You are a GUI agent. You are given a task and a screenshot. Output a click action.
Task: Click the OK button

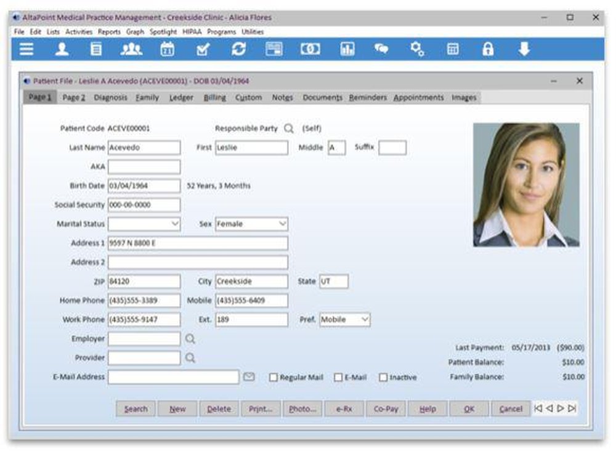point(469,409)
